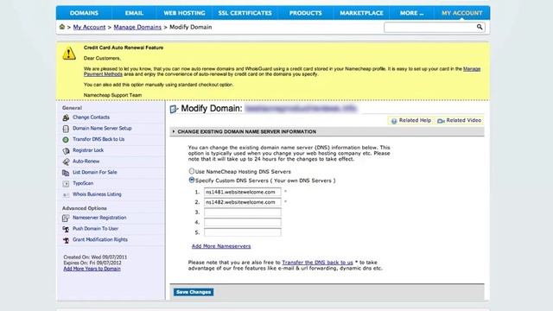
Task: Open the Web Hosting menu
Action: pos(184,13)
